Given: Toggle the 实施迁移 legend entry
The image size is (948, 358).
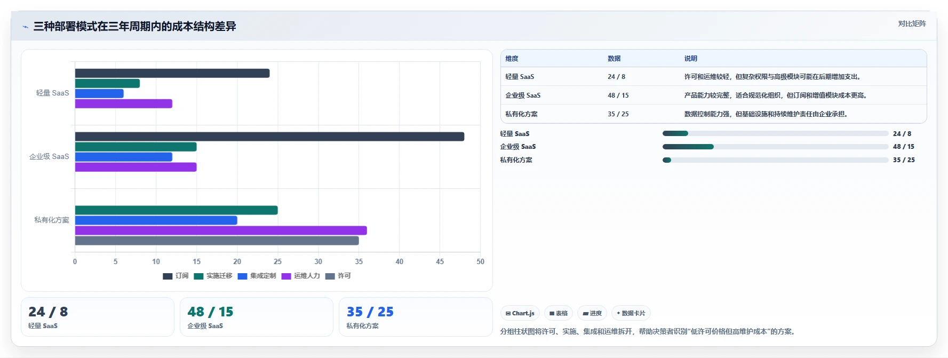Looking at the screenshot, I should pyautogui.click(x=213, y=276).
